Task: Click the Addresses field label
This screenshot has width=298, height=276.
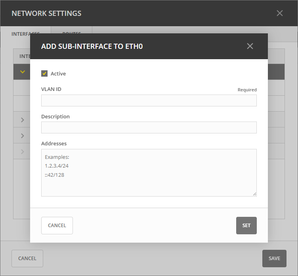Action: coord(54,143)
